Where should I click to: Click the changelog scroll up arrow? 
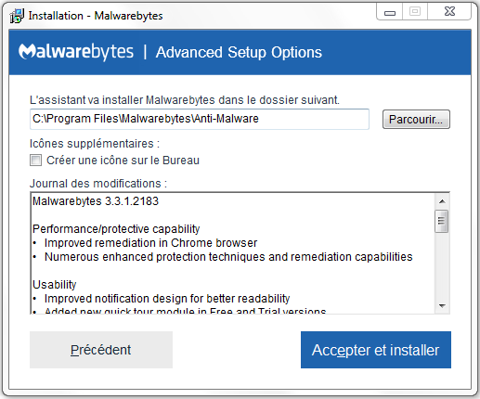[x=442, y=201]
